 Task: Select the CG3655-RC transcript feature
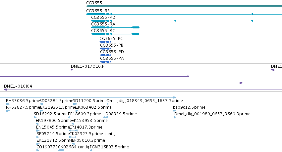click(x=115, y=34)
